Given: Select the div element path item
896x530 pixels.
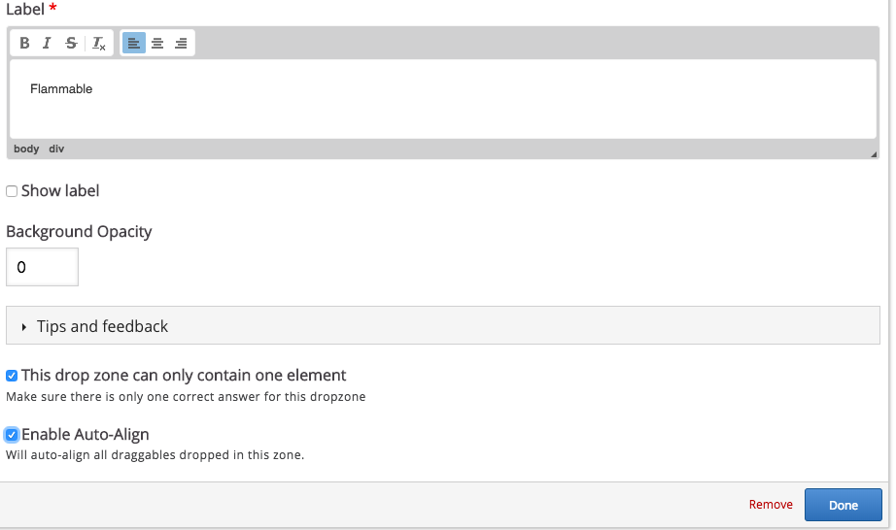Looking at the screenshot, I should (x=56, y=149).
